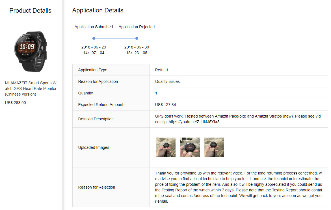Image resolution: width=331 pixels, height=210 pixels.
Task: Click the Application Submitted step label
Action: (x=94, y=27)
